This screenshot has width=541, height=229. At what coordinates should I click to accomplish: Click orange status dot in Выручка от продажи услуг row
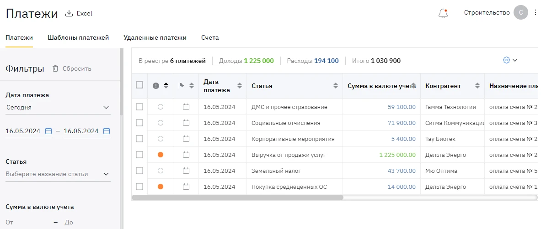(x=161, y=155)
